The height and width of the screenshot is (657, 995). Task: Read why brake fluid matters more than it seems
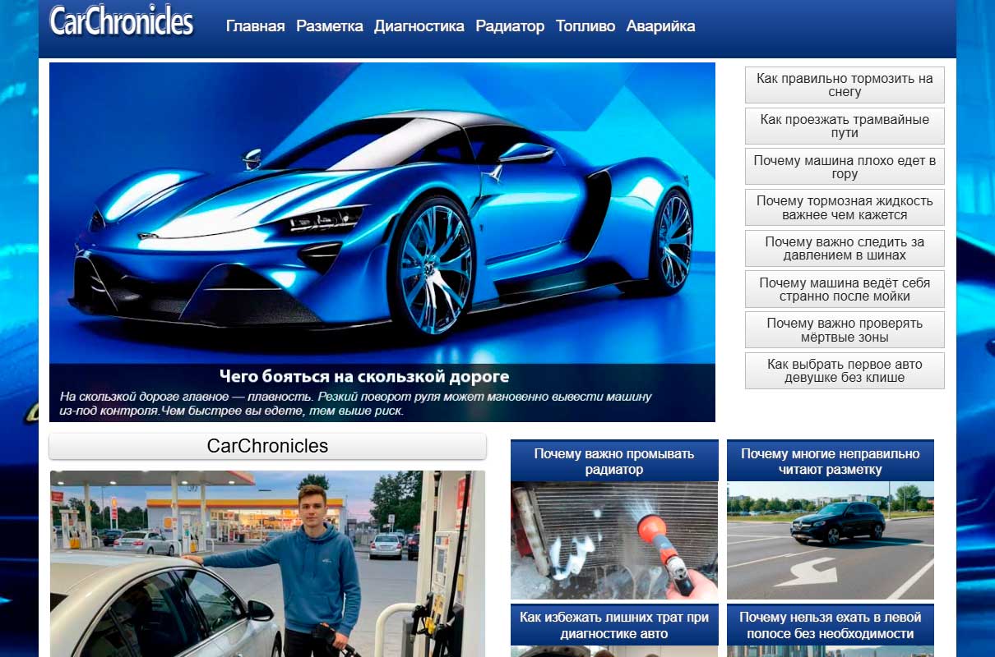[844, 207]
